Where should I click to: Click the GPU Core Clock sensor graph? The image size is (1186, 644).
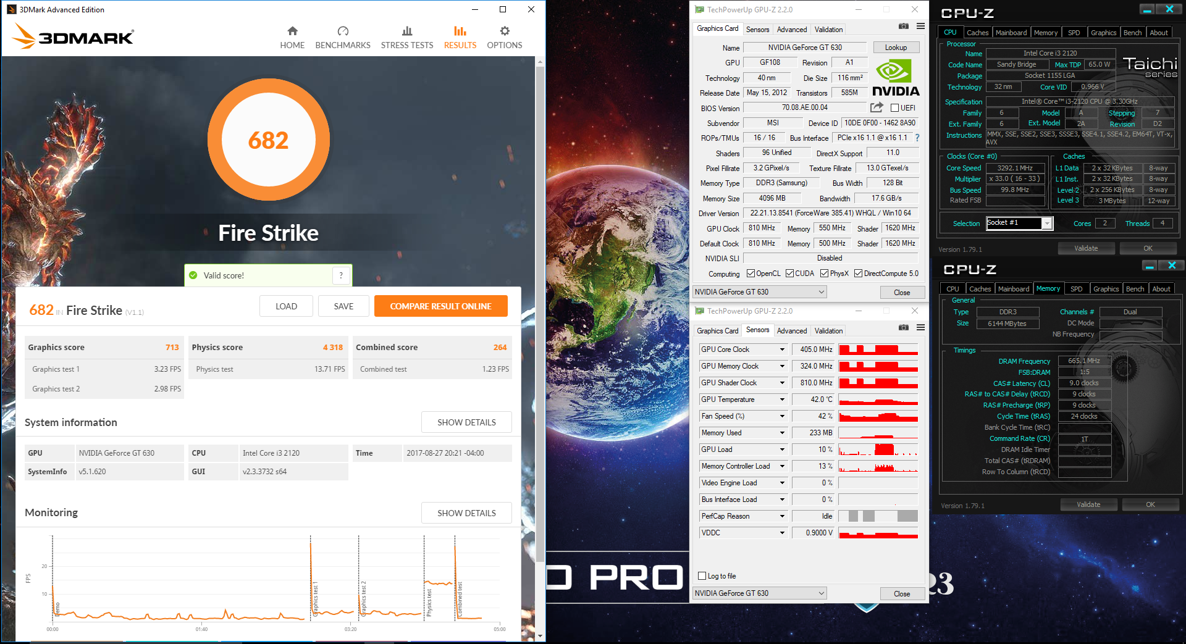point(878,349)
